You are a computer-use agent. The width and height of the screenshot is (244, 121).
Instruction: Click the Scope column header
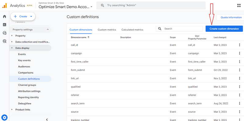[x=173, y=37]
